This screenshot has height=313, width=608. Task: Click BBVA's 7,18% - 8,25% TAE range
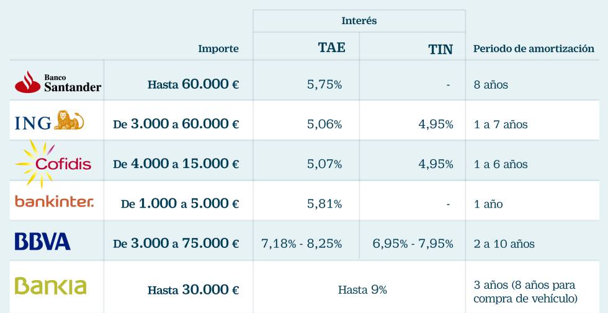[302, 244]
